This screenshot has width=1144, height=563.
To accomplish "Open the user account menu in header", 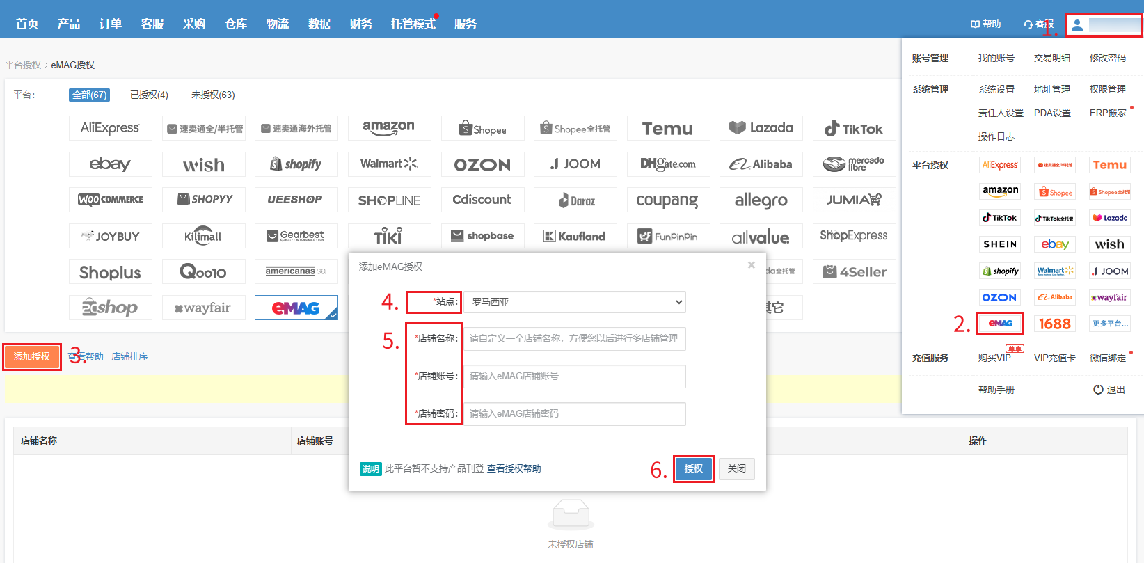I will coord(1104,25).
